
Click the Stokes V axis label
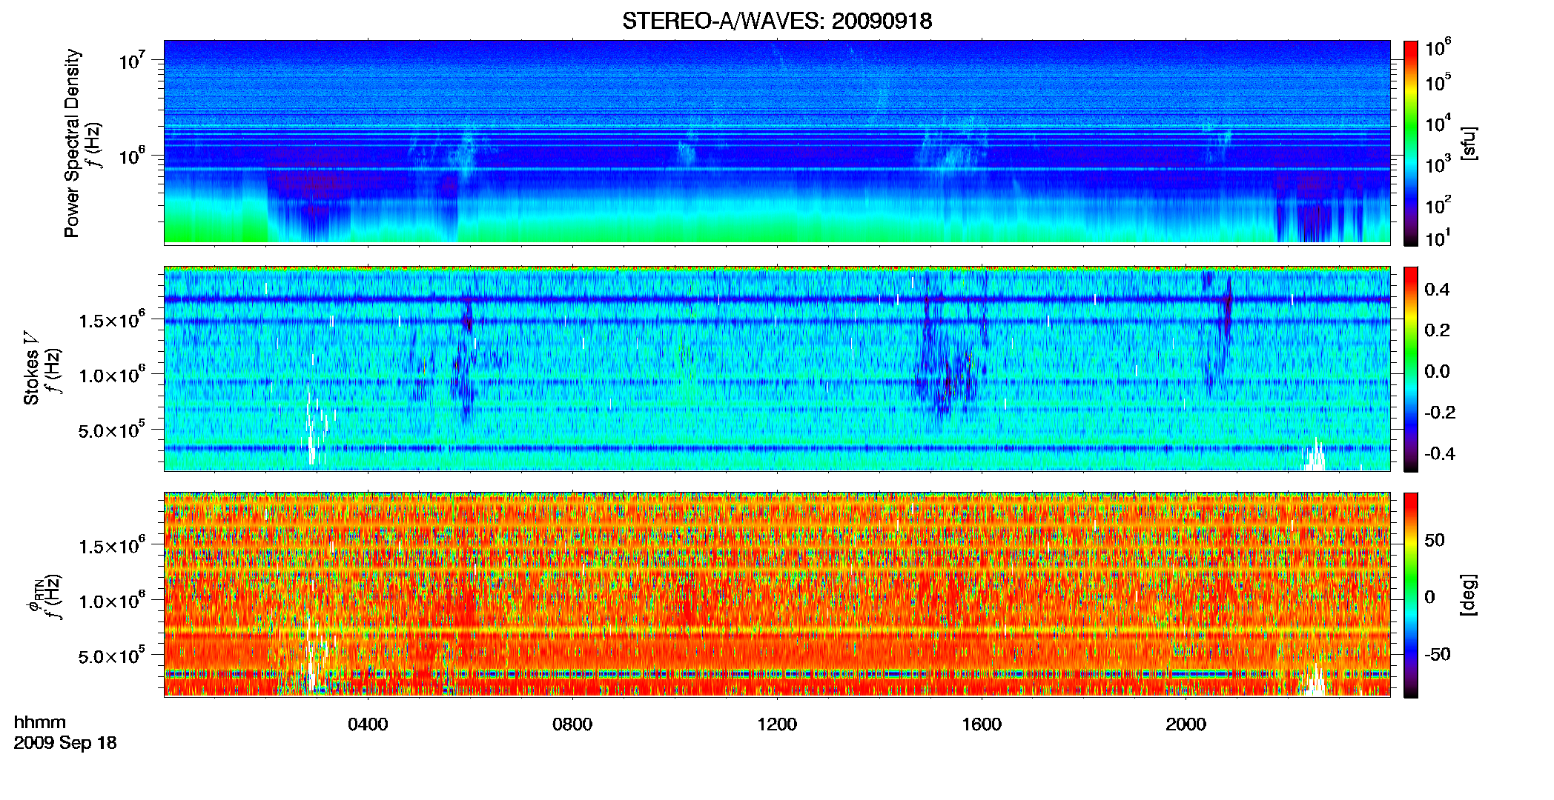coord(31,368)
